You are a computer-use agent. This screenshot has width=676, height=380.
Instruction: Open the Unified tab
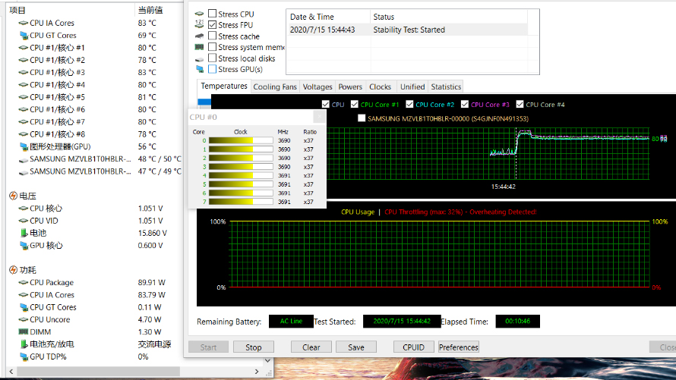412,86
